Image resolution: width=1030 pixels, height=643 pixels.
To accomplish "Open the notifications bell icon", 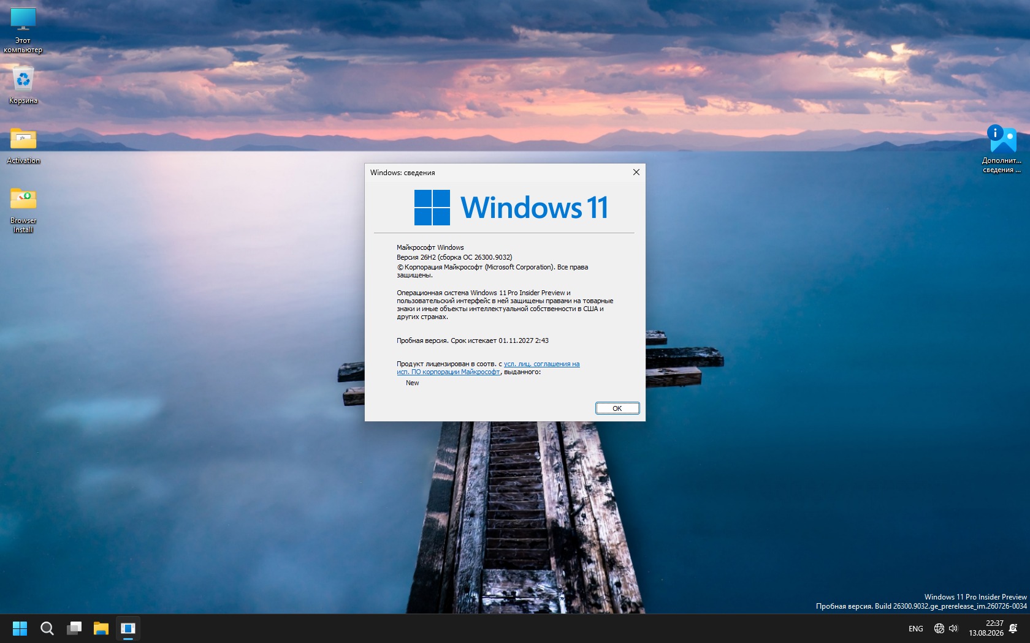I will coord(1013,628).
